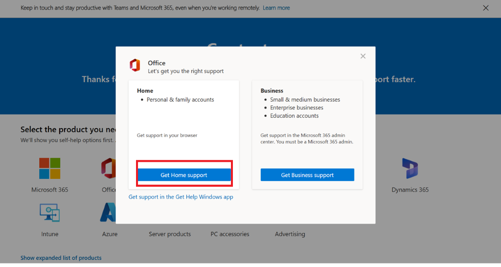501x267 pixels.
Task: Click the Office logo in dialog header
Action: [x=135, y=65]
